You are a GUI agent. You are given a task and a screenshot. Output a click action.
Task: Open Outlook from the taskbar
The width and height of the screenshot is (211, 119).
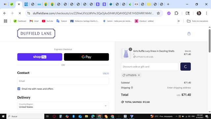[x=80, y=116]
